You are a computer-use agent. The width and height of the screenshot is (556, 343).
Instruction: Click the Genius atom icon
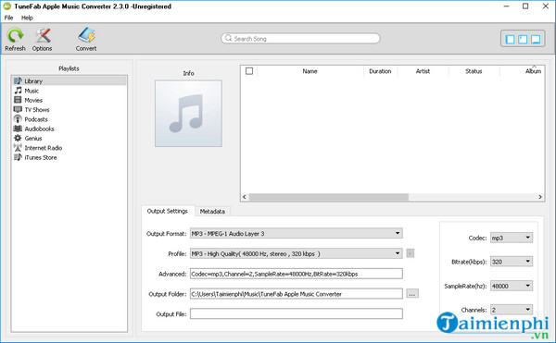[18, 139]
